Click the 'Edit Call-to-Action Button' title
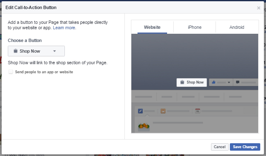This screenshot has width=266, height=156. [31, 7]
